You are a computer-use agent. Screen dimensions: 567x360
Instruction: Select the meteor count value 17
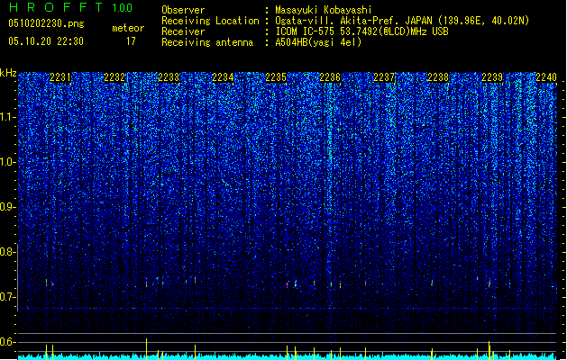coord(131,41)
